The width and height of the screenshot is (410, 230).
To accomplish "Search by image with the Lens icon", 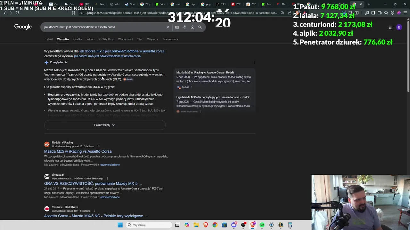I will click(193, 27).
